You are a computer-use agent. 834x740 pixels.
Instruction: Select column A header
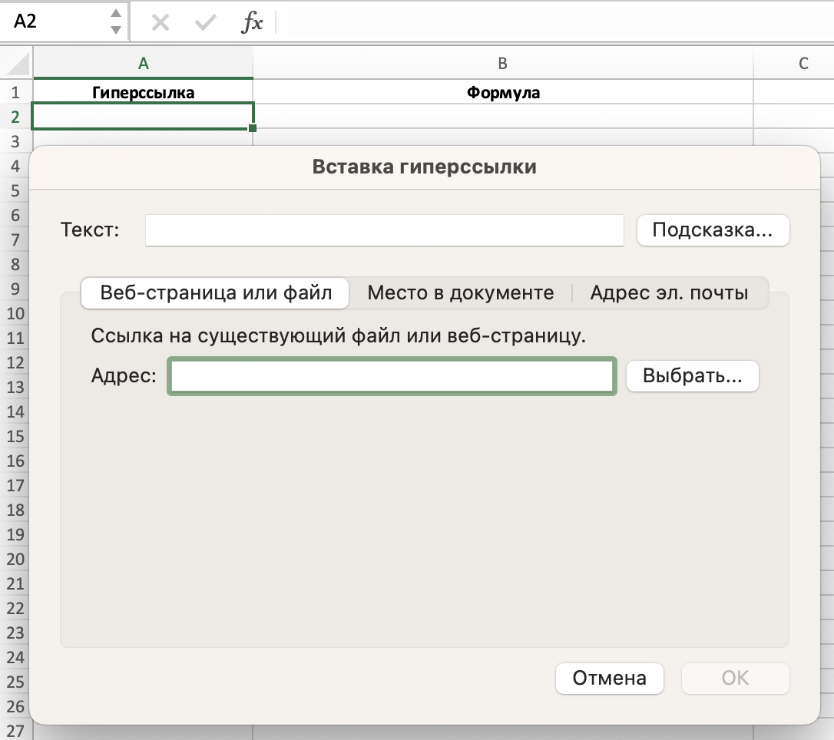[143, 63]
